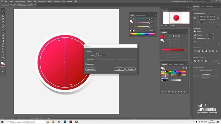Click the reference point icon in Transform
221x124 pixels.
click(x=195, y=18)
